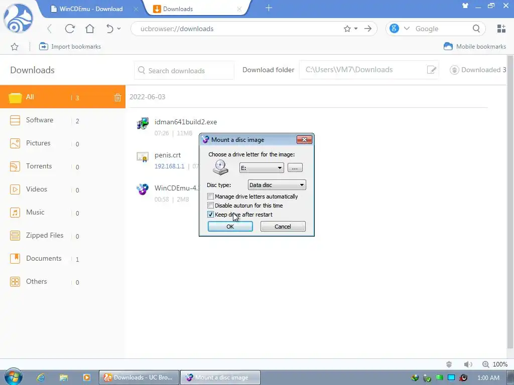Click the skin t-shirt icon in the title bar
Image resolution: width=514 pixels, height=385 pixels.
pyautogui.click(x=465, y=6)
